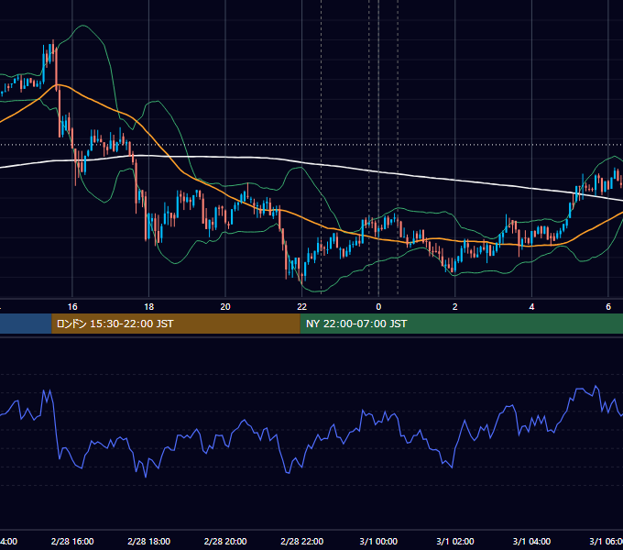
Task: Click the 3/1 04:00 date label
Action: [531, 541]
